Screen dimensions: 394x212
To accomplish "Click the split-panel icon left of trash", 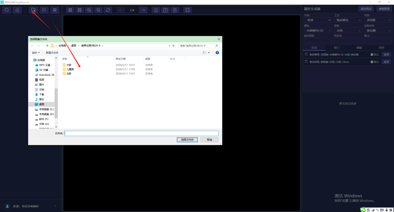I will coord(156,10).
